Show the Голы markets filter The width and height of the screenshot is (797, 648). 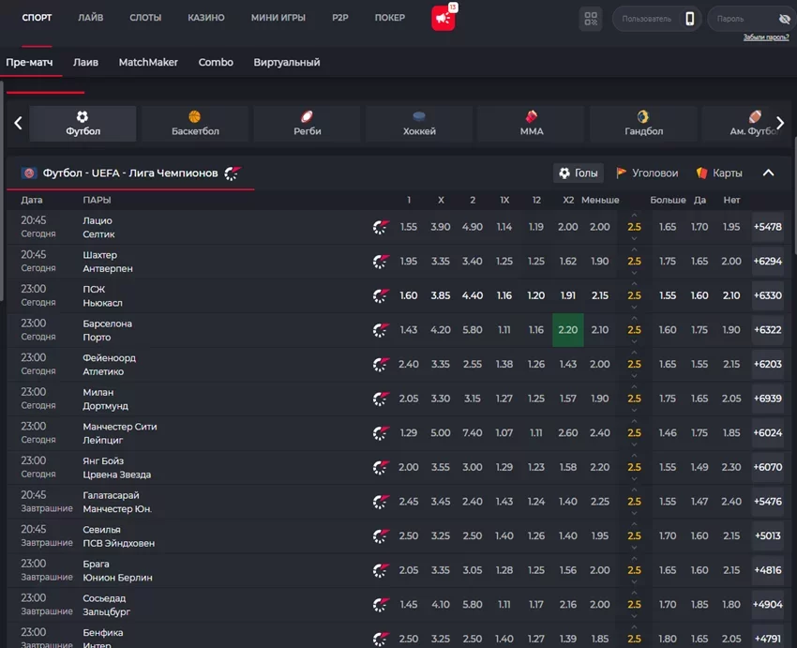coord(579,173)
